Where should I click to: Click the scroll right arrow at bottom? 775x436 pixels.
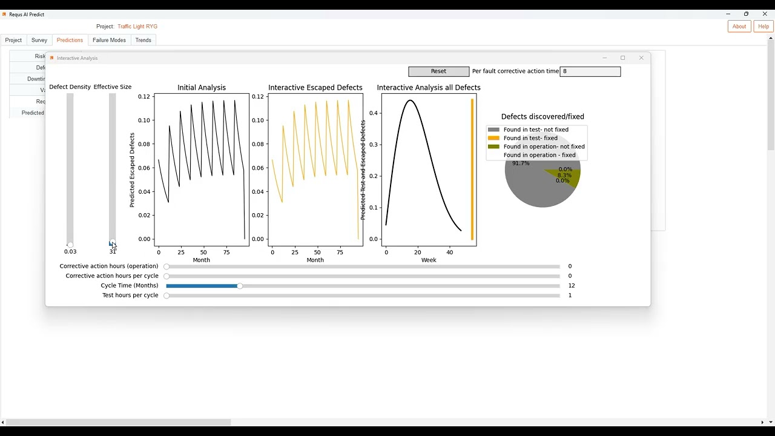762,422
